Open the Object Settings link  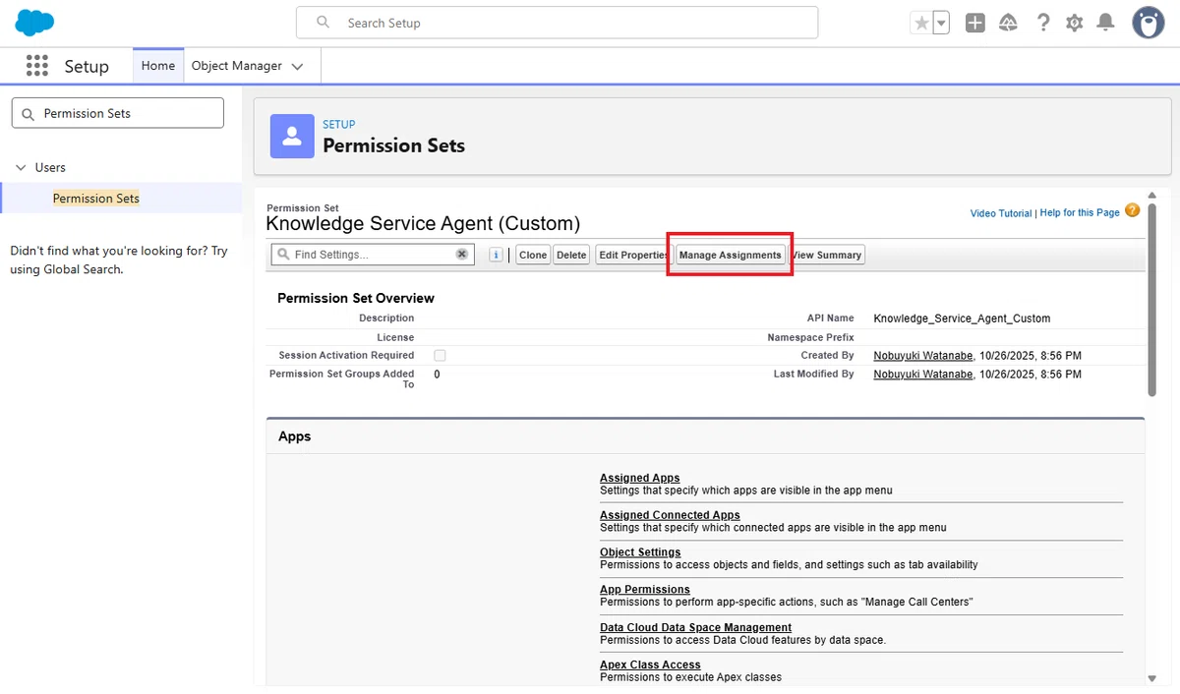pyautogui.click(x=640, y=552)
